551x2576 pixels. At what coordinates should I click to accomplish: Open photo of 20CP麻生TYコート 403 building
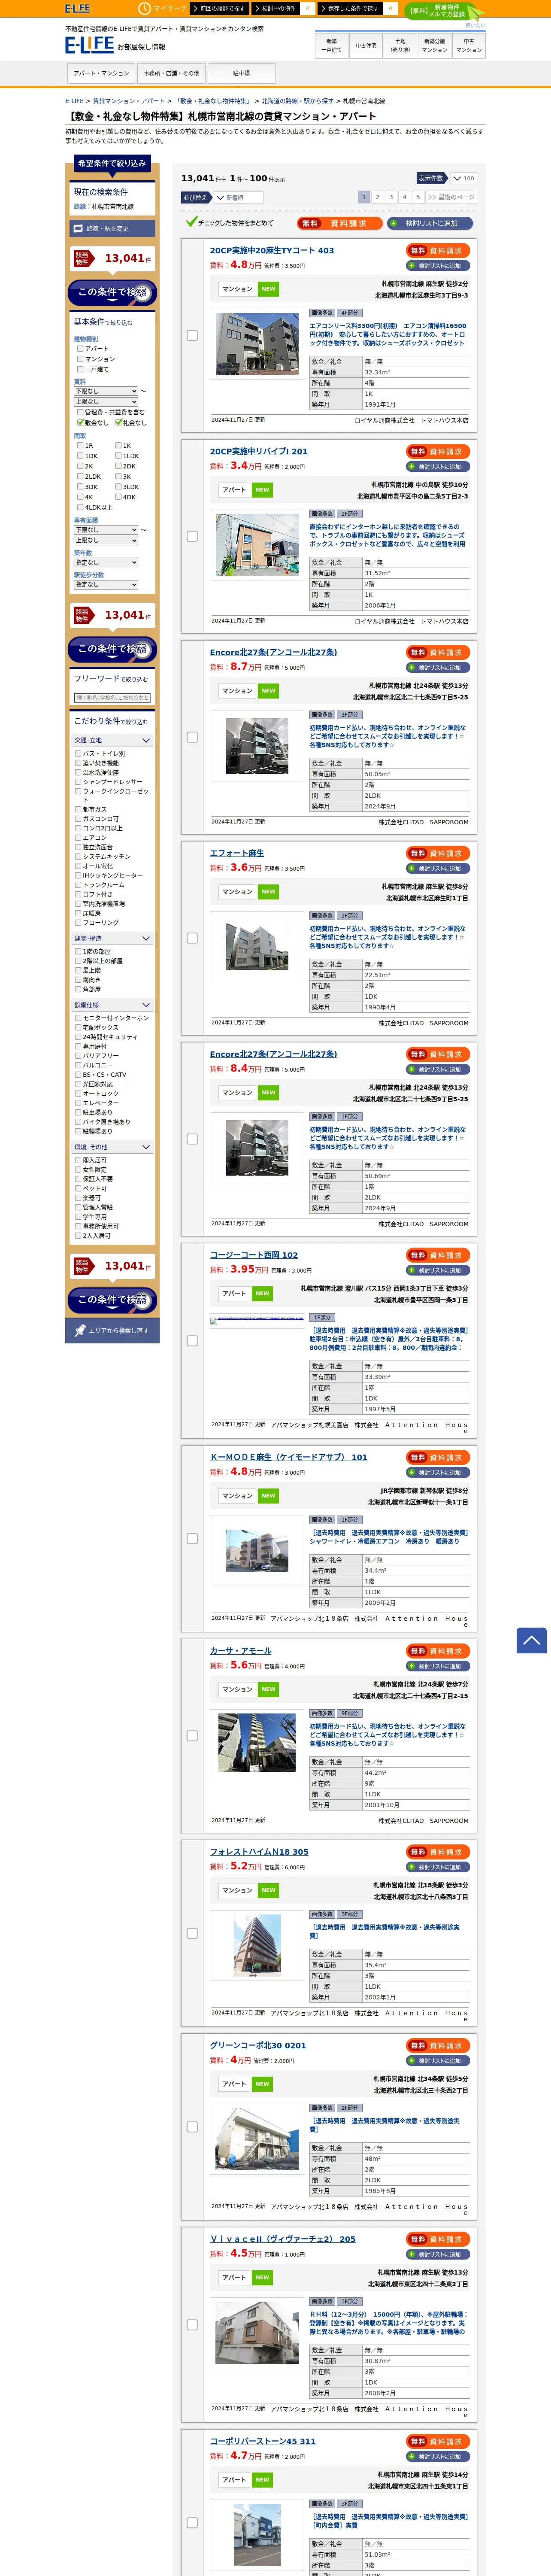[x=257, y=343]
